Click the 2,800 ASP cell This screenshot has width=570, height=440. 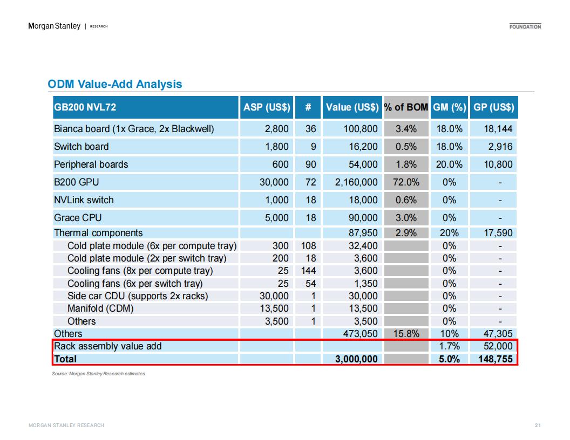276,129
